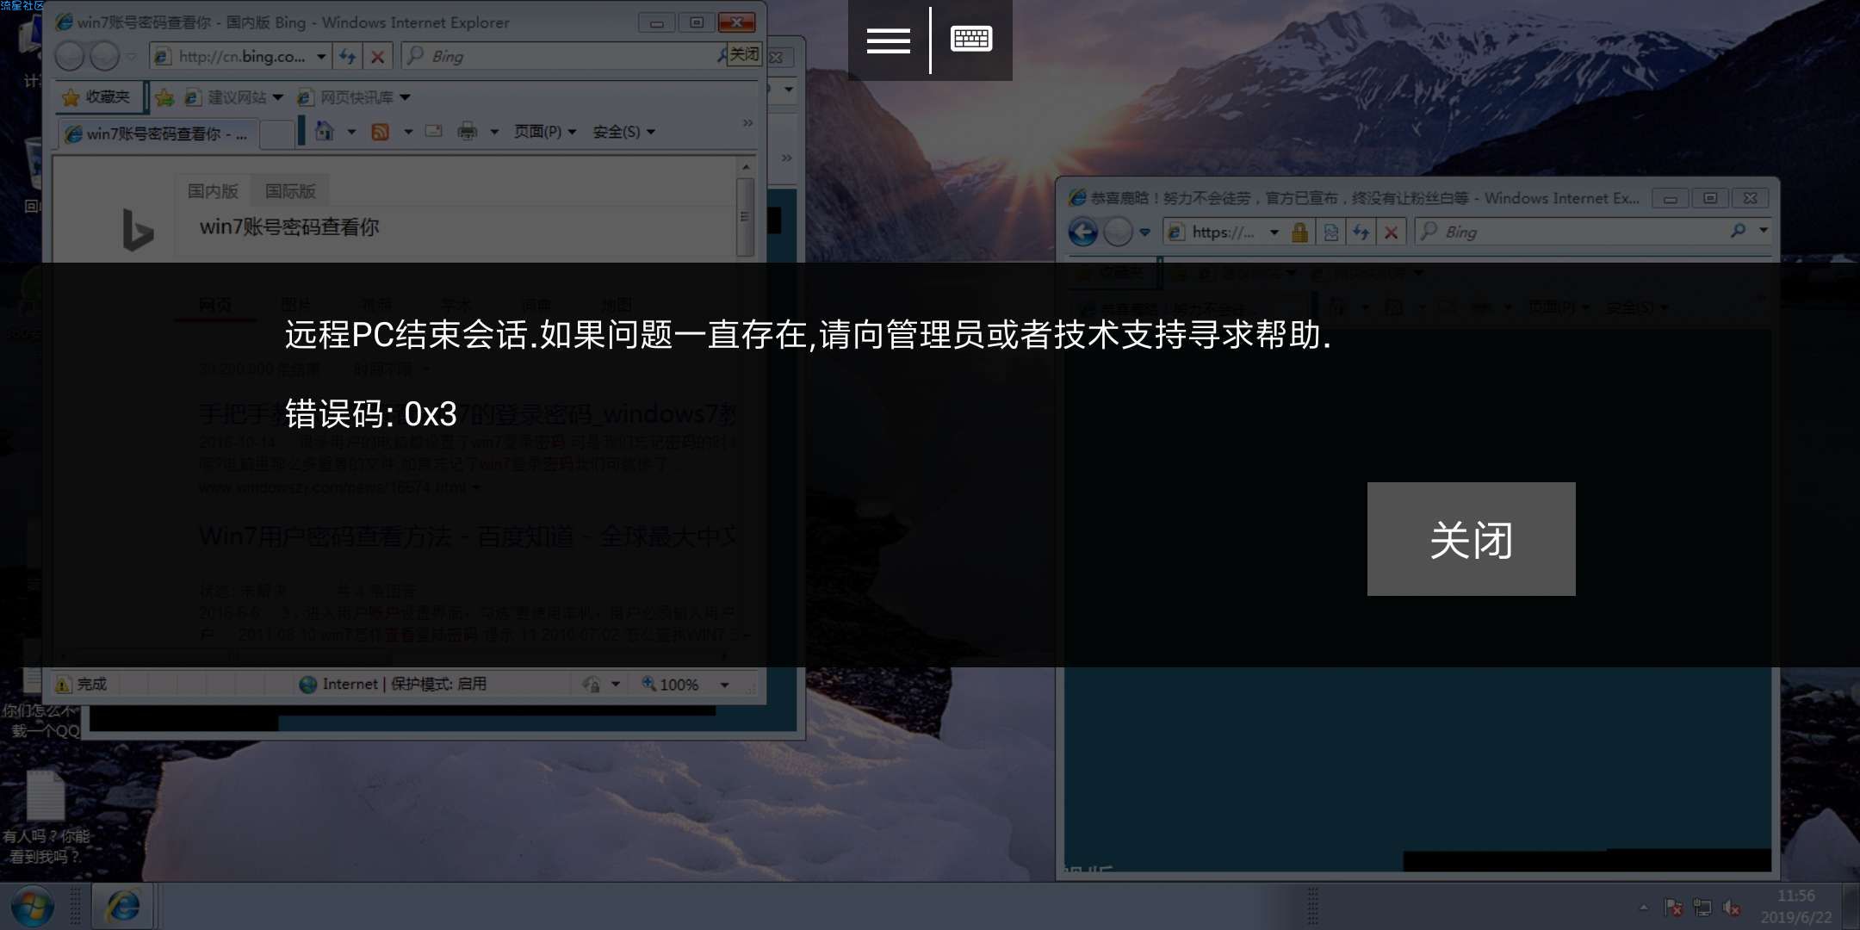Image resolution: width=1860 pixels, height=930 pixels.
Task: Expand the printer dropdown arrow
Action: 494,132
